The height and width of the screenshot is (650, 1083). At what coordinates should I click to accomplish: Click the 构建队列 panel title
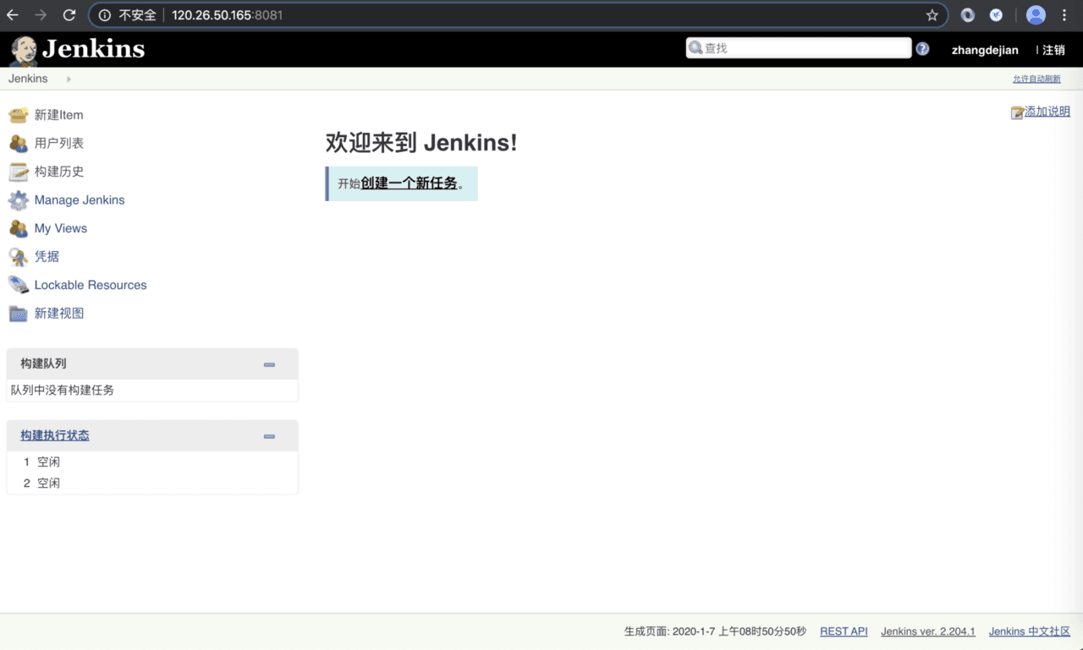tap(43, 363)
